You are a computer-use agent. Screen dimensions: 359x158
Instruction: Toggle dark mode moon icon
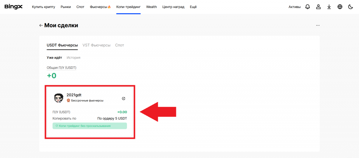tap(351, 7)
